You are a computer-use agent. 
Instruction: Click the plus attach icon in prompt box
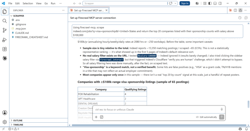click(x=96, y=117)
